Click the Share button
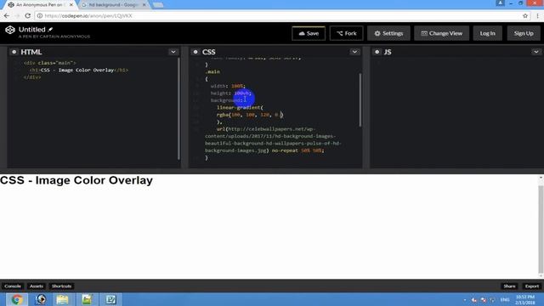544x306 pixels. click(x=509, y=286)
